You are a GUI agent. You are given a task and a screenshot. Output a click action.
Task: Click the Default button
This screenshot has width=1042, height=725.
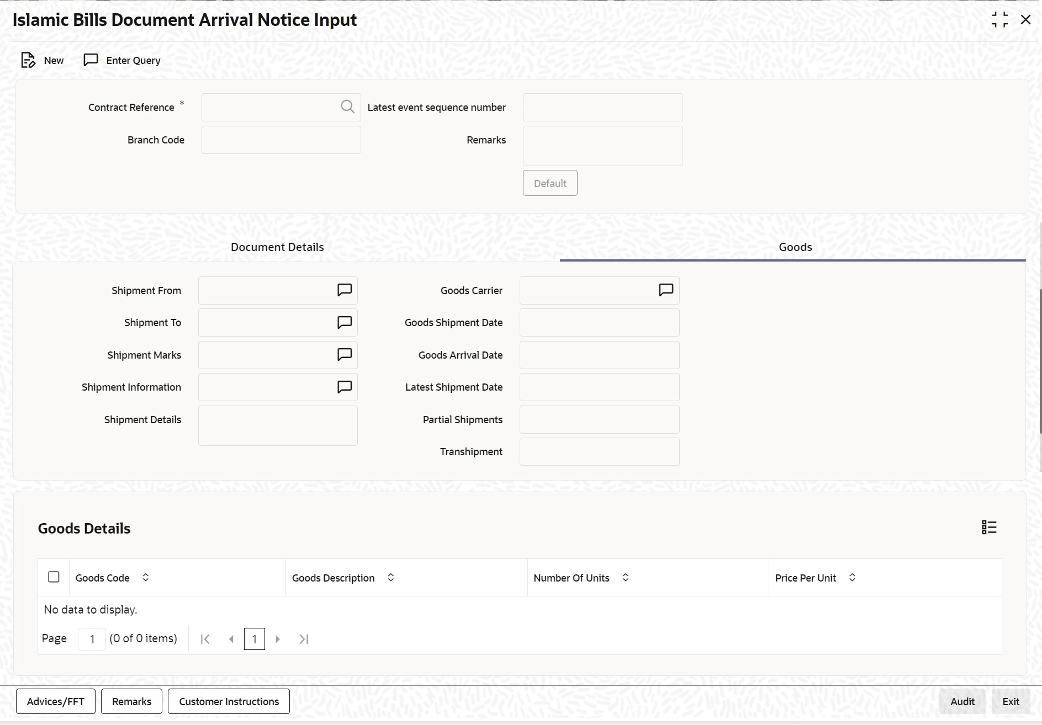[x=550, y=183]
